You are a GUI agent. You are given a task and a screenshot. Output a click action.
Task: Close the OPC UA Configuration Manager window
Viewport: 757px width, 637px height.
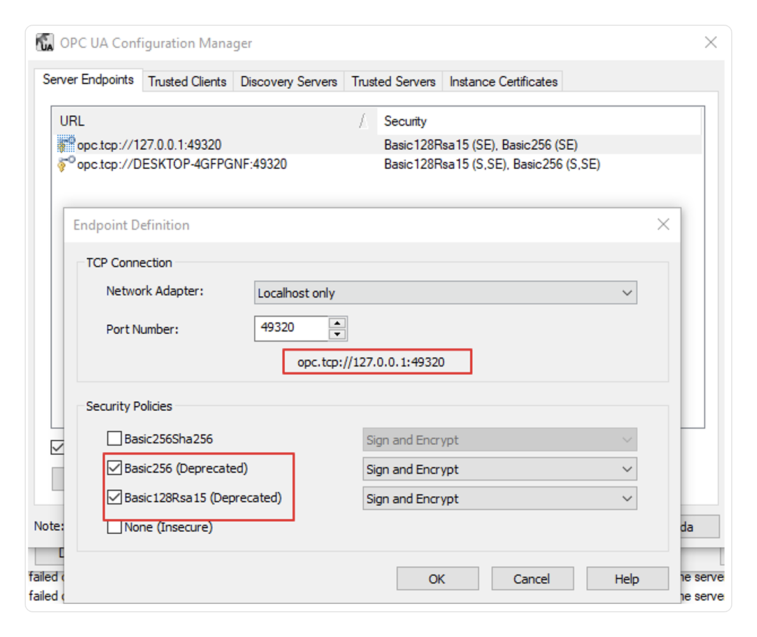(x=710, y=43)
